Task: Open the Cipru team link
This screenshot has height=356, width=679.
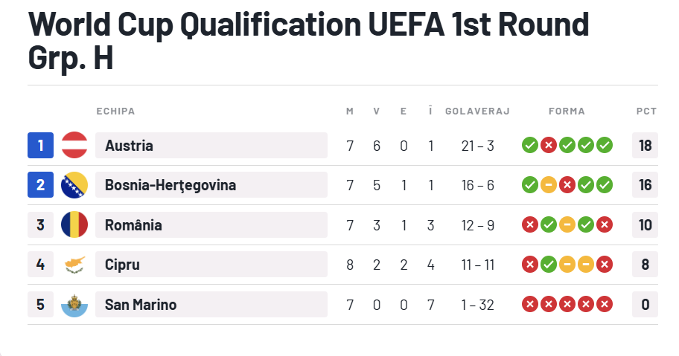Action: (x=122, y=265)
